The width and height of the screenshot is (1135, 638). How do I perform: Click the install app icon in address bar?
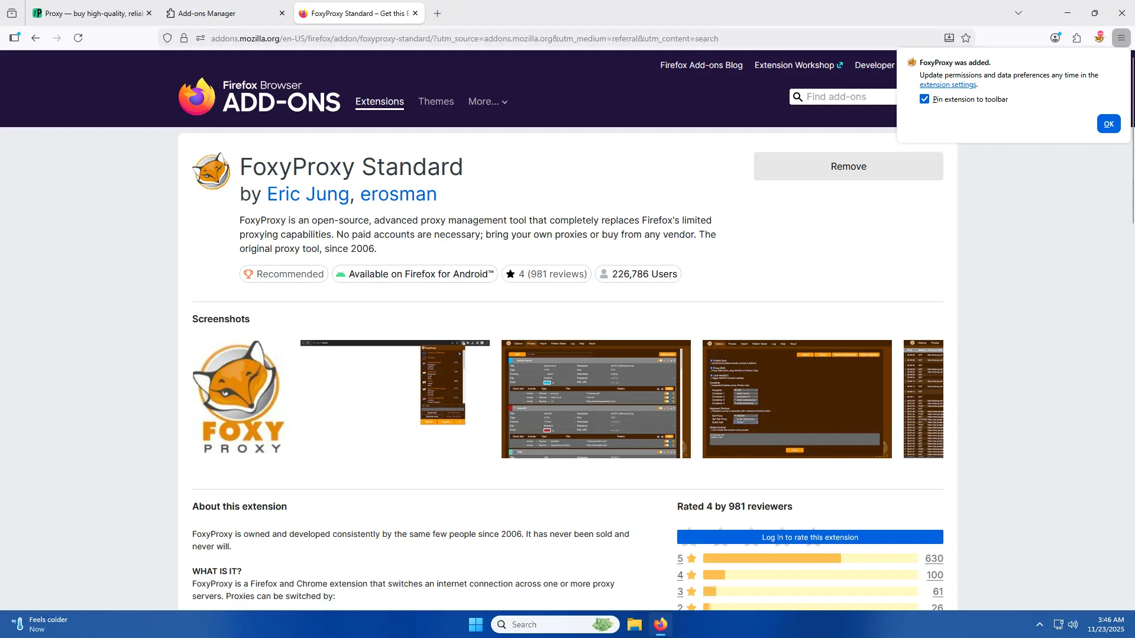point(949,38)
